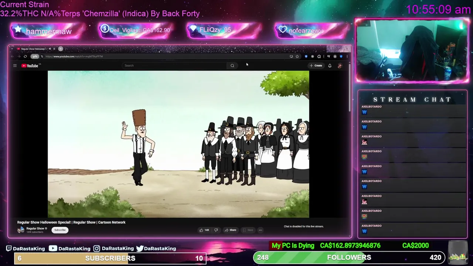Screen dimensions: 473x266
Task: Like the video with the 14K thumbs-up
Action: 204,230
